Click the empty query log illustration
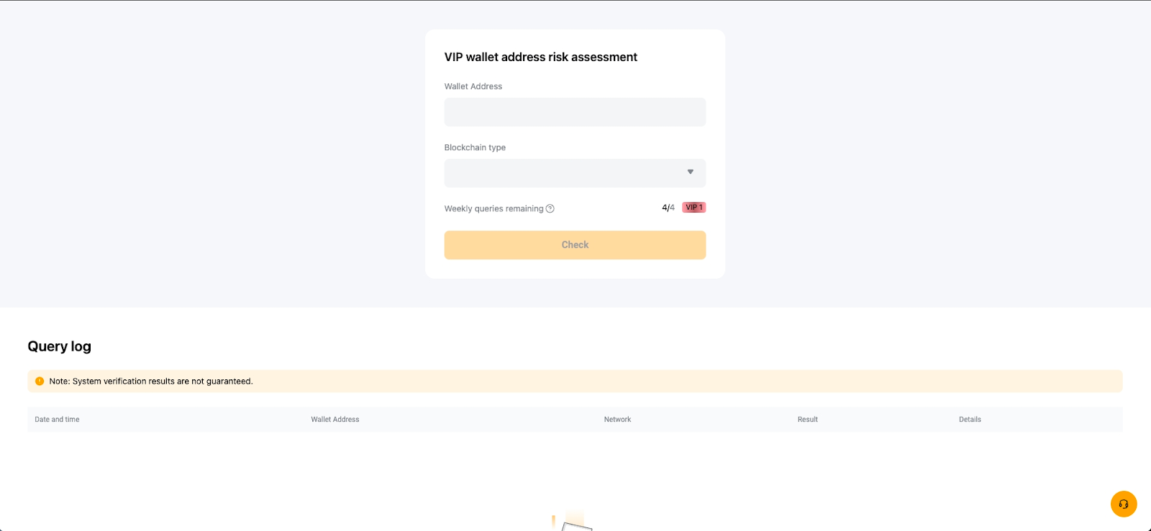The width and height of the screenshot is (1151, 531). [573, 522]
